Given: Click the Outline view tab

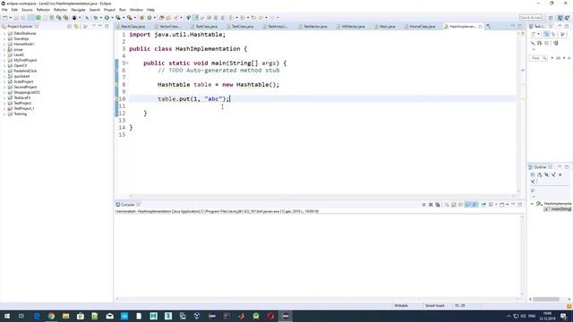Looking at the screenshot, I should [x=540, y=167].
